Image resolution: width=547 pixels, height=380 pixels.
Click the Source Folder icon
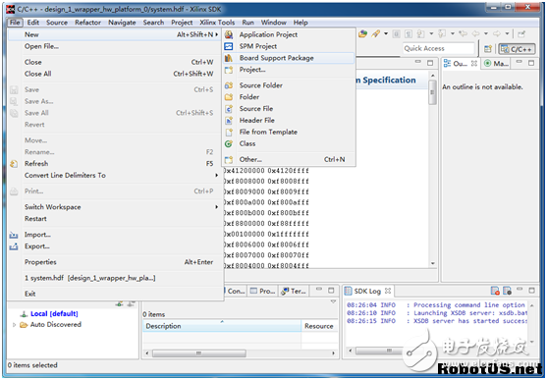pyautogui.click(x=229, y=85)
